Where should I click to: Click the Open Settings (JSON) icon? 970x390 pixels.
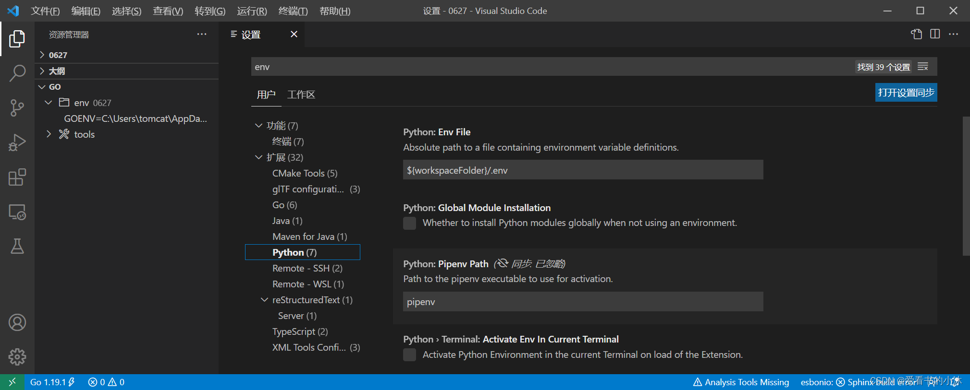pos(917,34)
